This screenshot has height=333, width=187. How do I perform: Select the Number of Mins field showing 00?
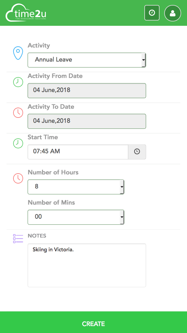[x=75, y=217]
